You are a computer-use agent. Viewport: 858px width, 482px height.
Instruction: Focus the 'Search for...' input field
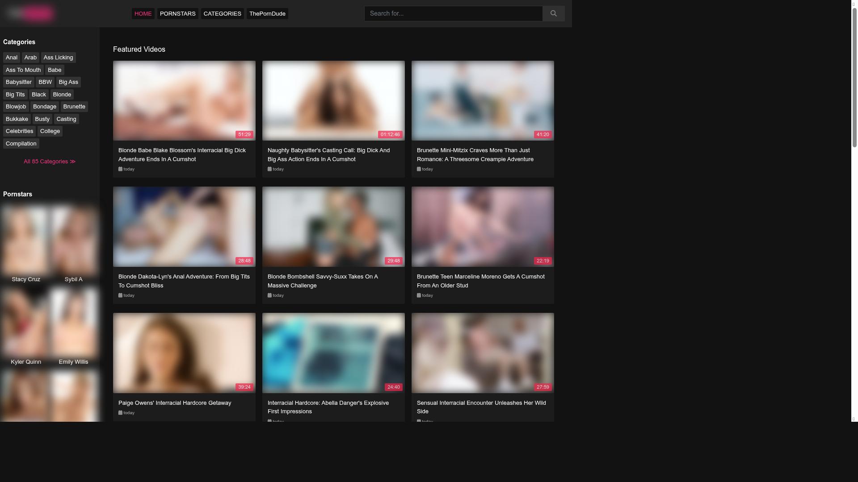(453, 13)
